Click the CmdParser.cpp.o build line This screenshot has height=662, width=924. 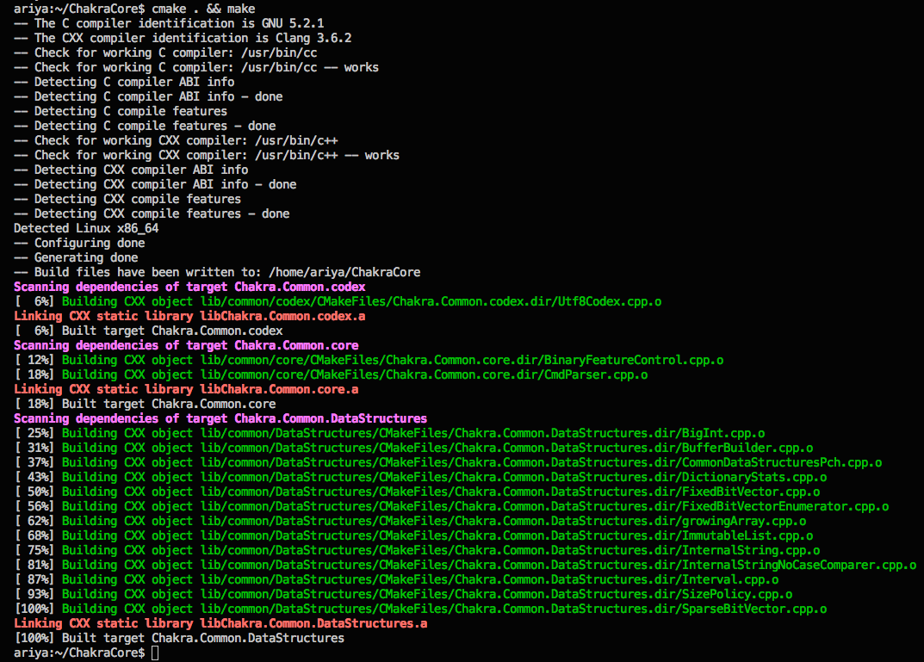point(331,374)
